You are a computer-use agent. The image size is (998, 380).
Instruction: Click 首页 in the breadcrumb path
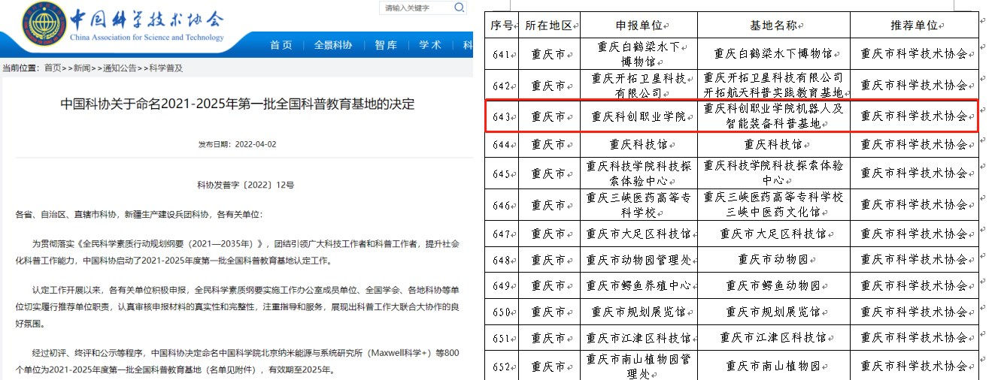click(x=53, y=68)
